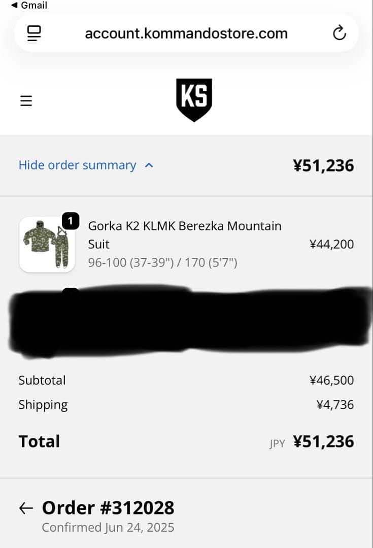Tap the Order #312028 heading
This screenshot has width=373, height=548.
point(108,508)
